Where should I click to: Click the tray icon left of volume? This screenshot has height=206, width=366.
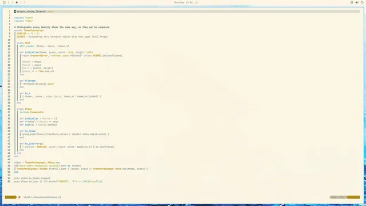(x=352, y=2)
